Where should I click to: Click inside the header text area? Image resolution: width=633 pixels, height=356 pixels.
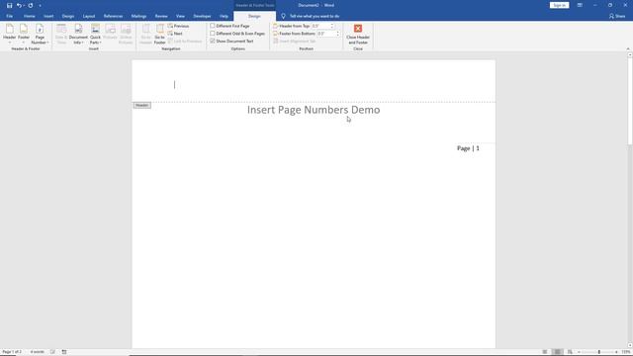point(314,84)
